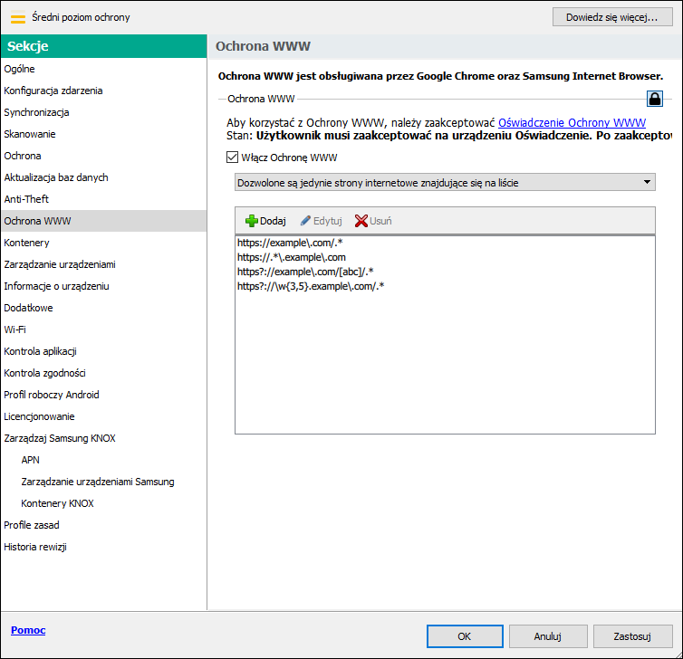
Task: Toggle the Włącz Ochronę WWW checkbox
Action: coord(232,157)
